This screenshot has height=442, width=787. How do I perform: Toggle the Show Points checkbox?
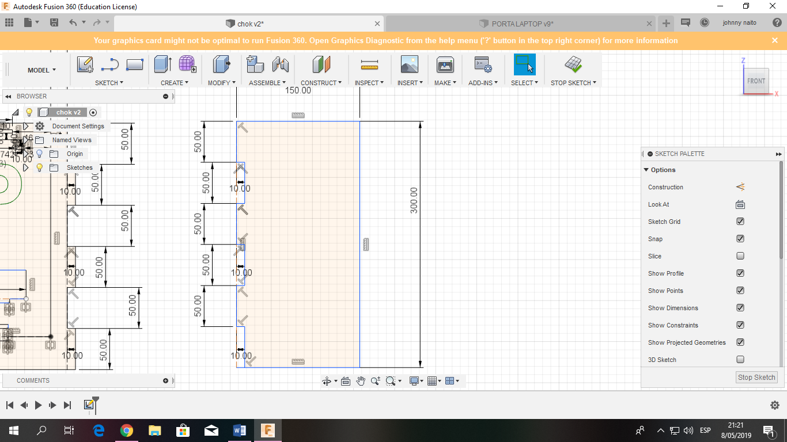tap(740, 291)
